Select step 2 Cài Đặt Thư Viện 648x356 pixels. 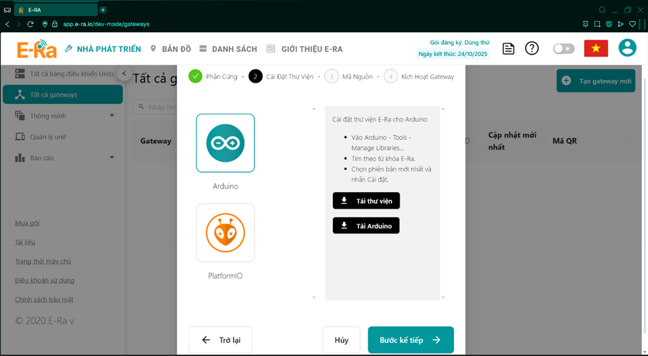281,77
